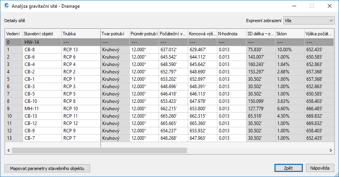Viewport: 339px width, 177px height.
Task: Select the CB-12 structure cell
Action: [x=42, y=123]
